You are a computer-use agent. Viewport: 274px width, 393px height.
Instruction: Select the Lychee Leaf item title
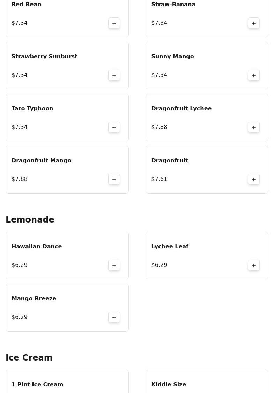[170, 246]
